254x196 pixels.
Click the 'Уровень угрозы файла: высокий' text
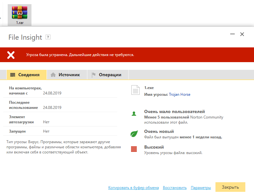(x=173, y=153)
